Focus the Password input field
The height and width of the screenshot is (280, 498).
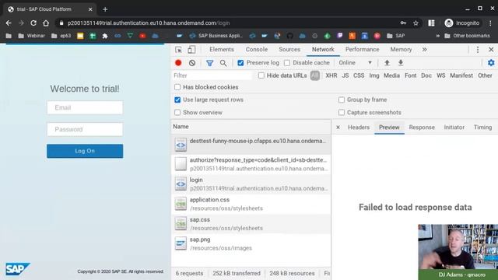pyautogui.click(x=85, y=130)
